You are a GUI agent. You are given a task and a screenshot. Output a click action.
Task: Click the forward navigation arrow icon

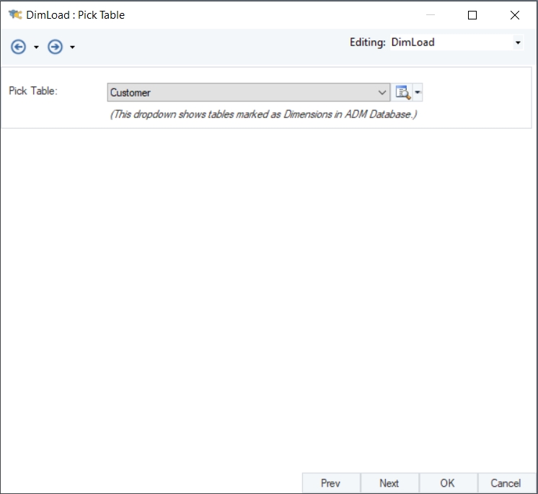55,47
